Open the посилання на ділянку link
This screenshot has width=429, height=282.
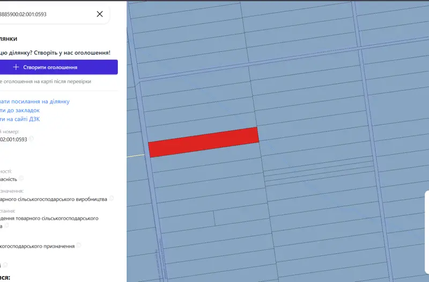(34, 102)
